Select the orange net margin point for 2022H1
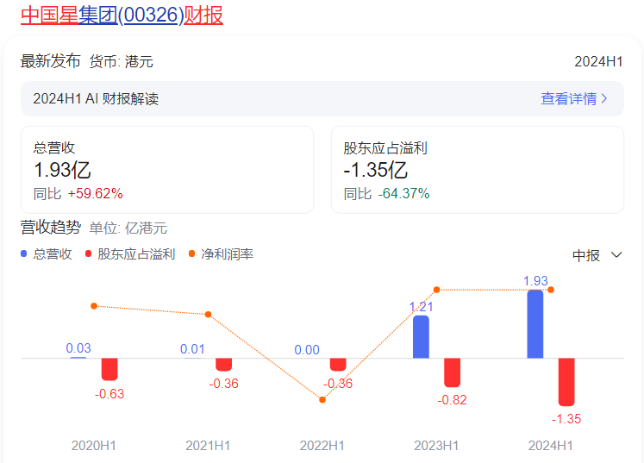Viewport: 644px width, 463px height. [322, 400]
